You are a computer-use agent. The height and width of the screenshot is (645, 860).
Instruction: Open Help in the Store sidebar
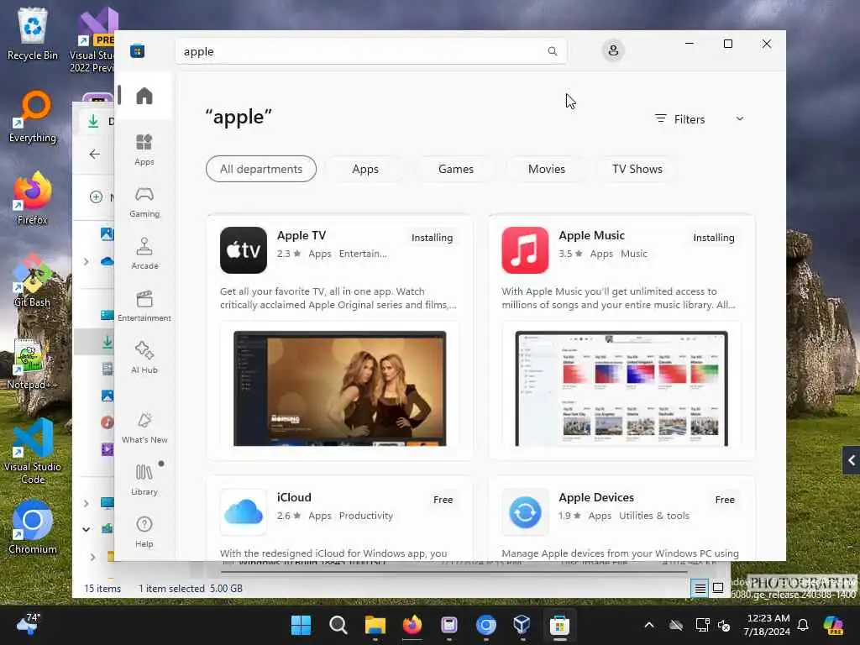tap(144, 532)
